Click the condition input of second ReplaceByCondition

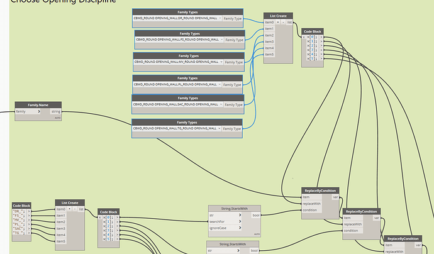tap(353, 231)
